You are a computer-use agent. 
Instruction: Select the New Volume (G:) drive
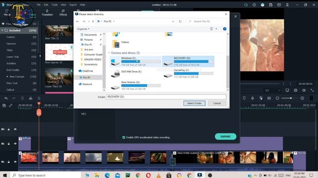[x=136, y=86]
